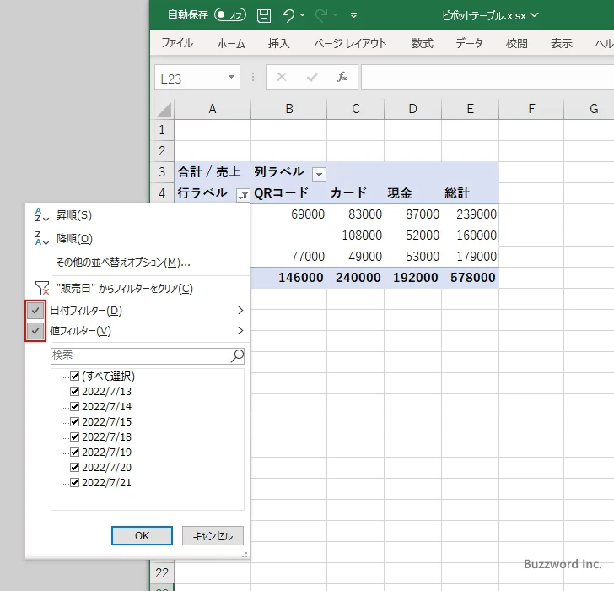Click the search magnifier icon
Image resolution: width=614 pixels, height=591 pixels.
tap(237, 355)
